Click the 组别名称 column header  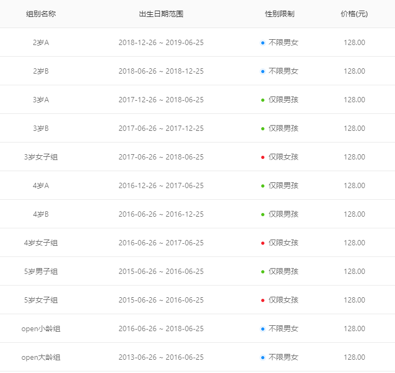click(x=41, y=14)
